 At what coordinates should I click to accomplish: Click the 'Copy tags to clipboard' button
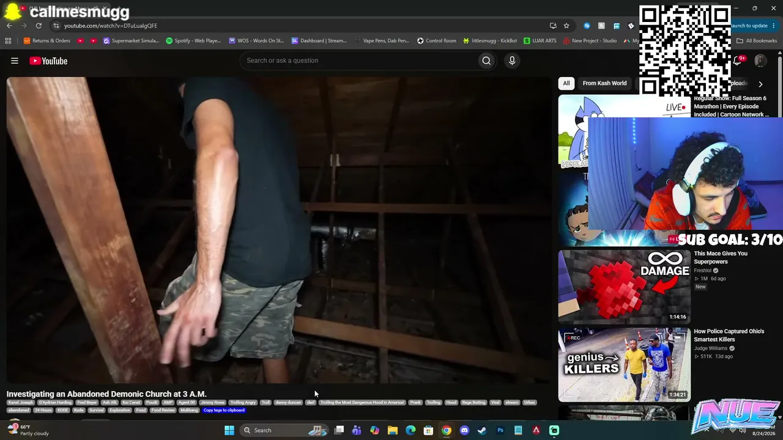[224, 410]
